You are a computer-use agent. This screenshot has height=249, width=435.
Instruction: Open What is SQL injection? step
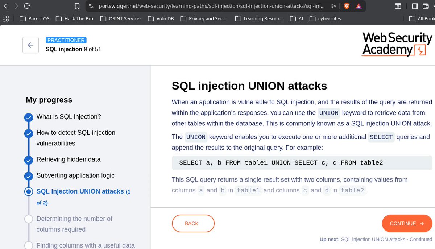point(69,117)
